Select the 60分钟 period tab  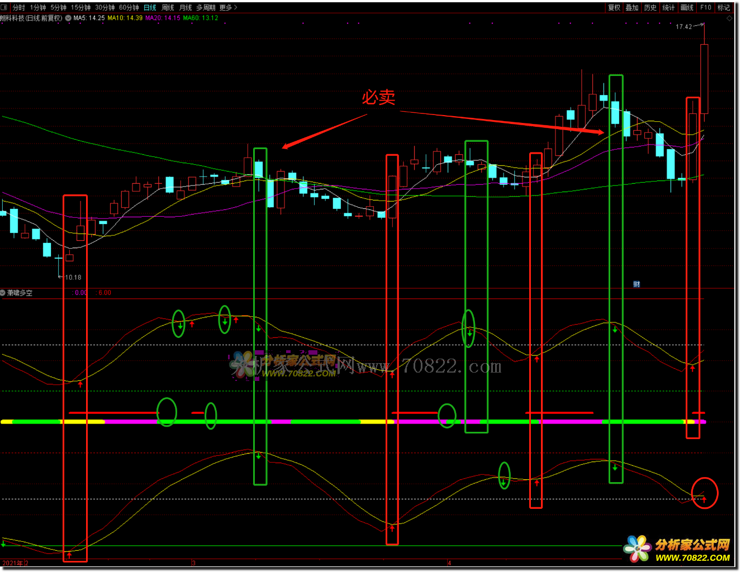[x=129, y=8]
